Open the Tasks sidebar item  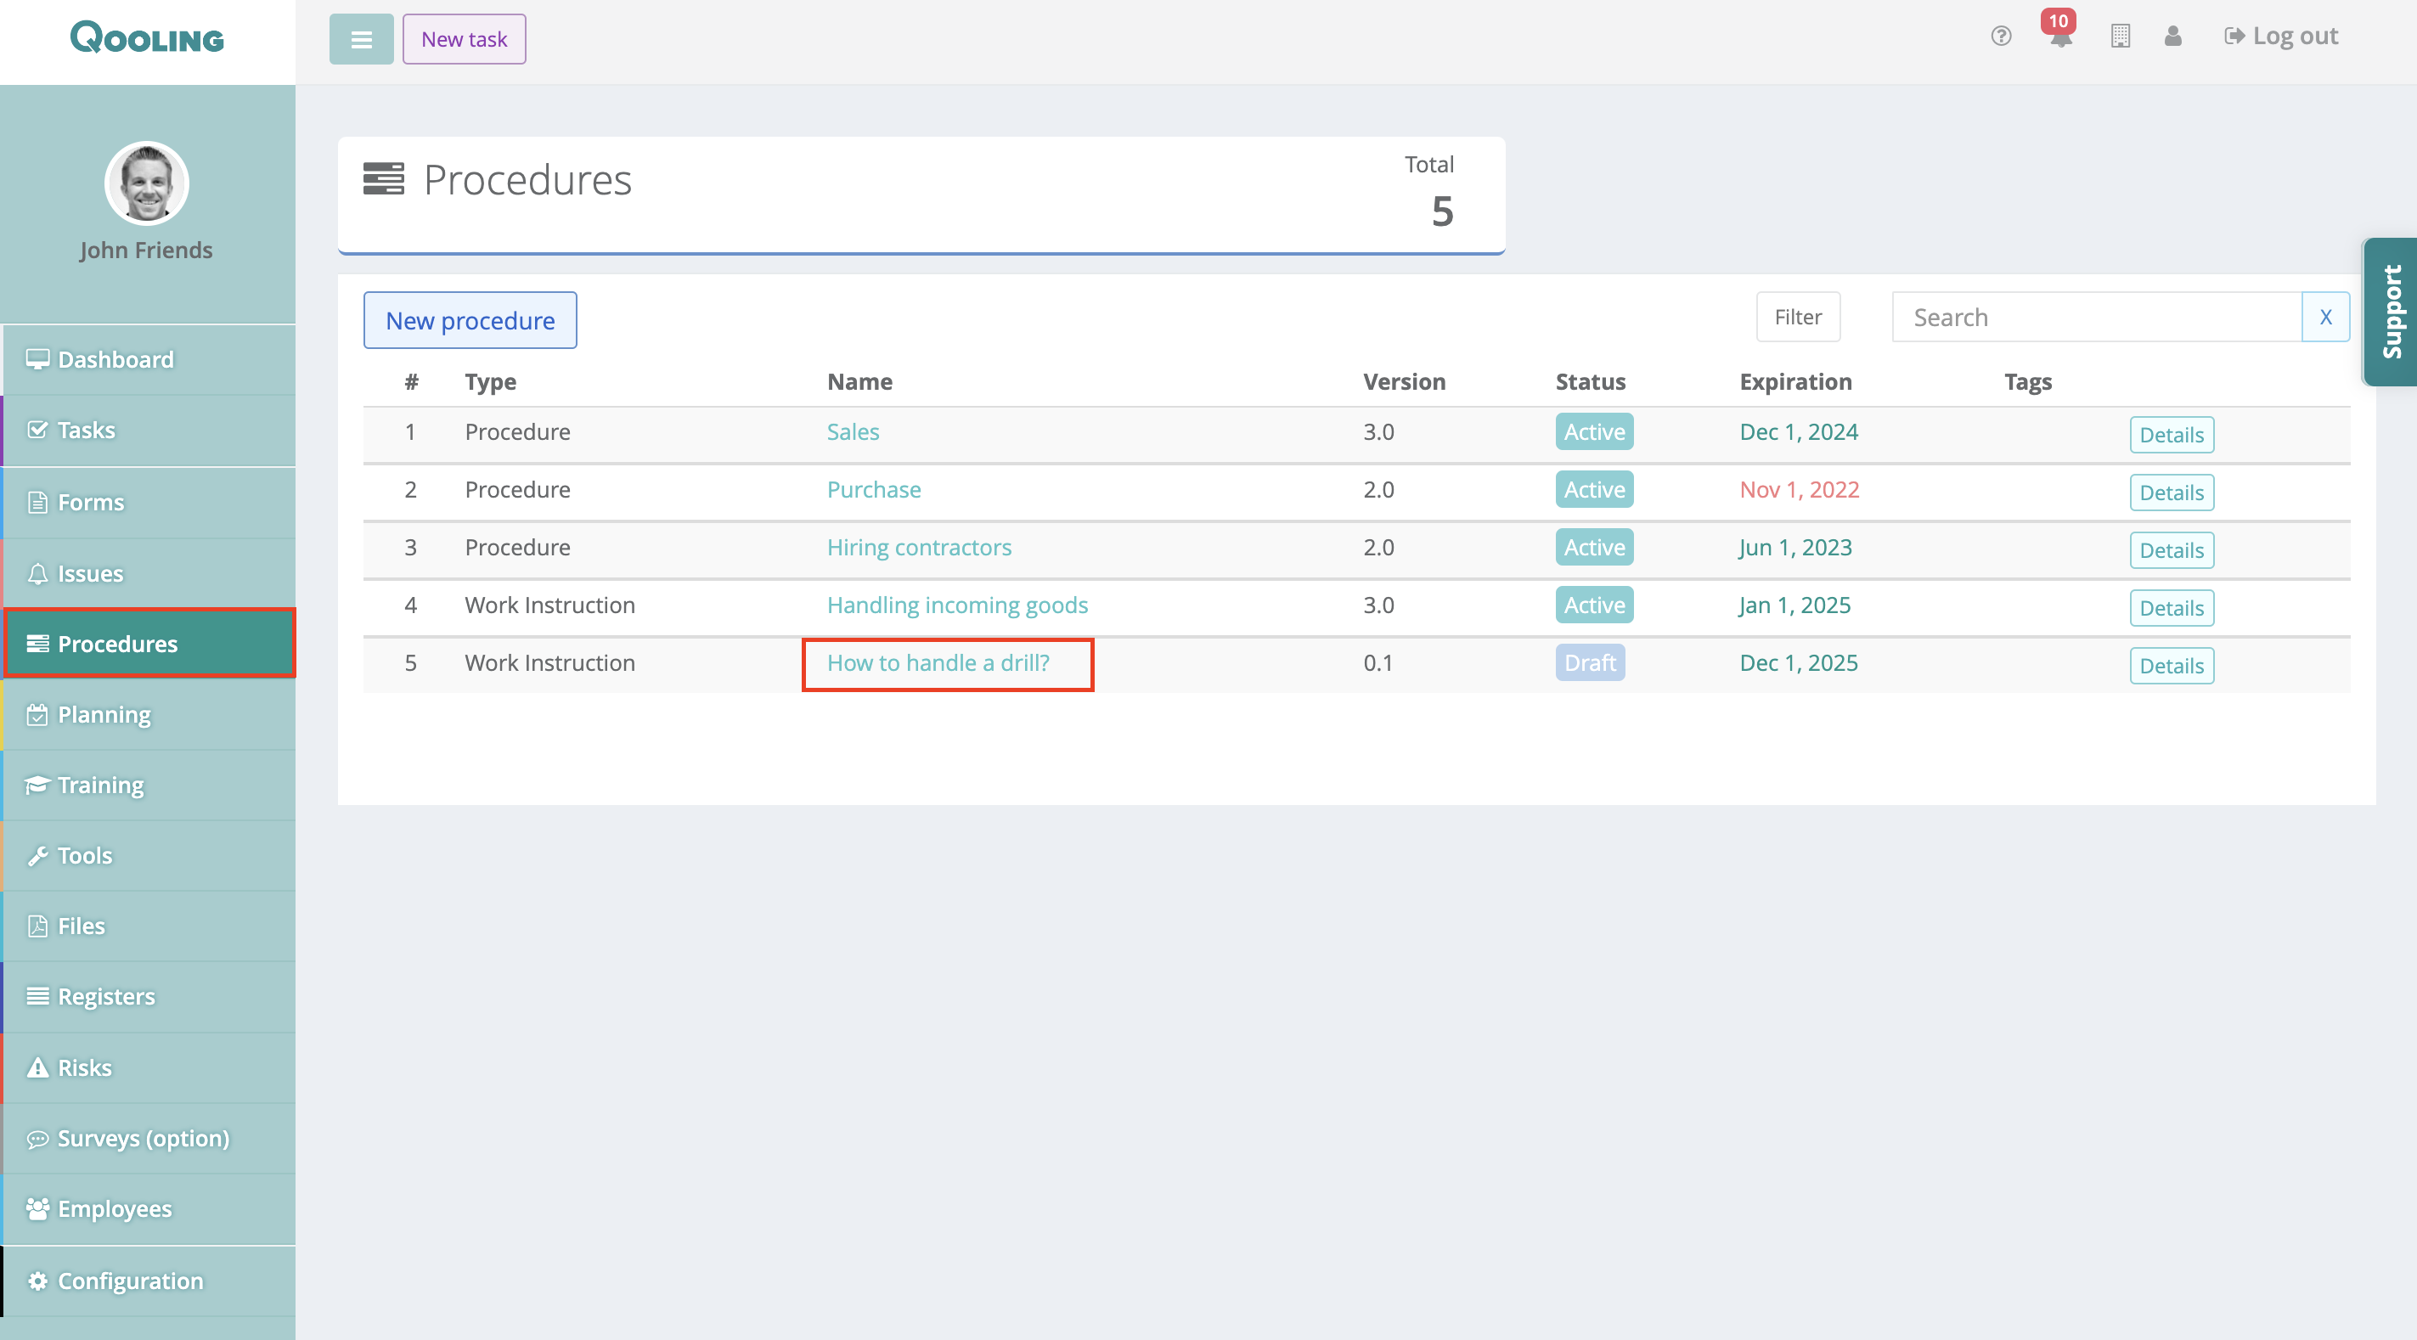click(87, 431)
